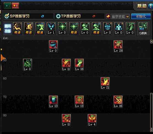Click the scrollbar up arrow
Viewport: 153px width, 134px height.
[x=151, y=42]
